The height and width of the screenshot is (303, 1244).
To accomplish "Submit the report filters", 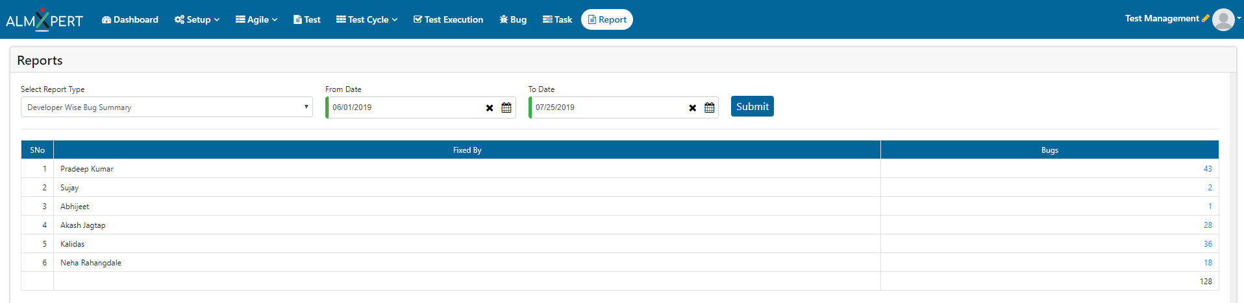I will (753, 106).
